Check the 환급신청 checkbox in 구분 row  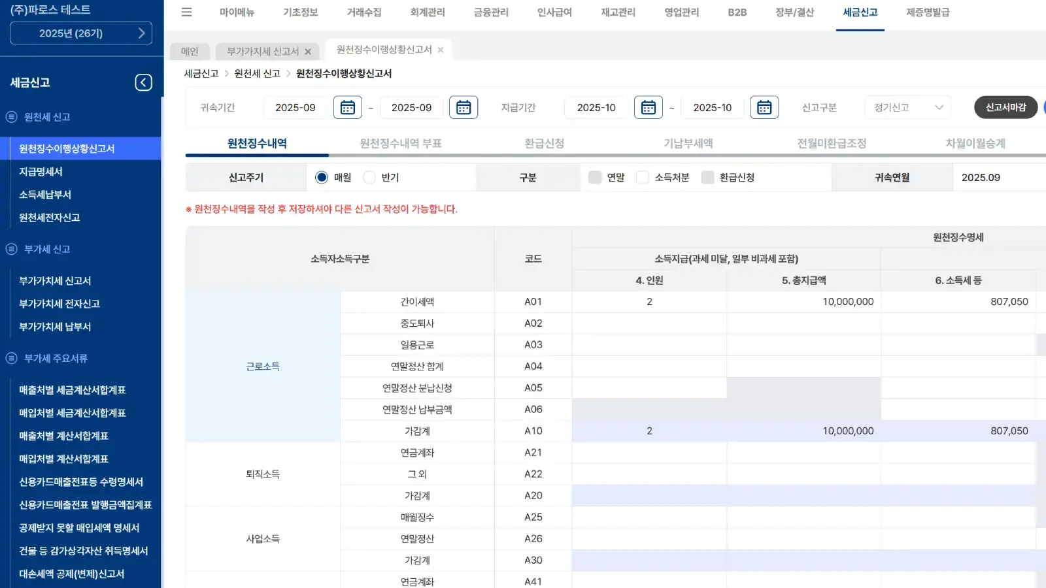pyautogui.click(x=707, y=177)
